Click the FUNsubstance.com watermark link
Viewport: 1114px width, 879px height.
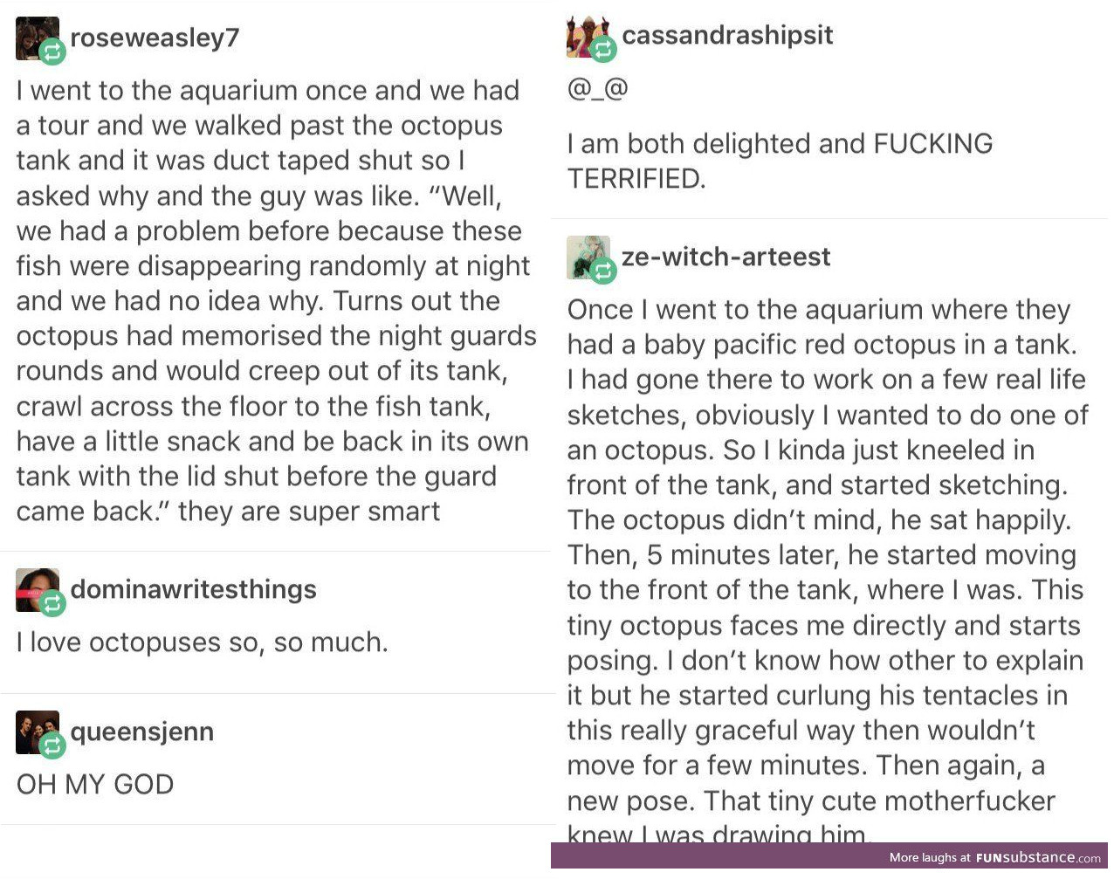pos(1039,857)
